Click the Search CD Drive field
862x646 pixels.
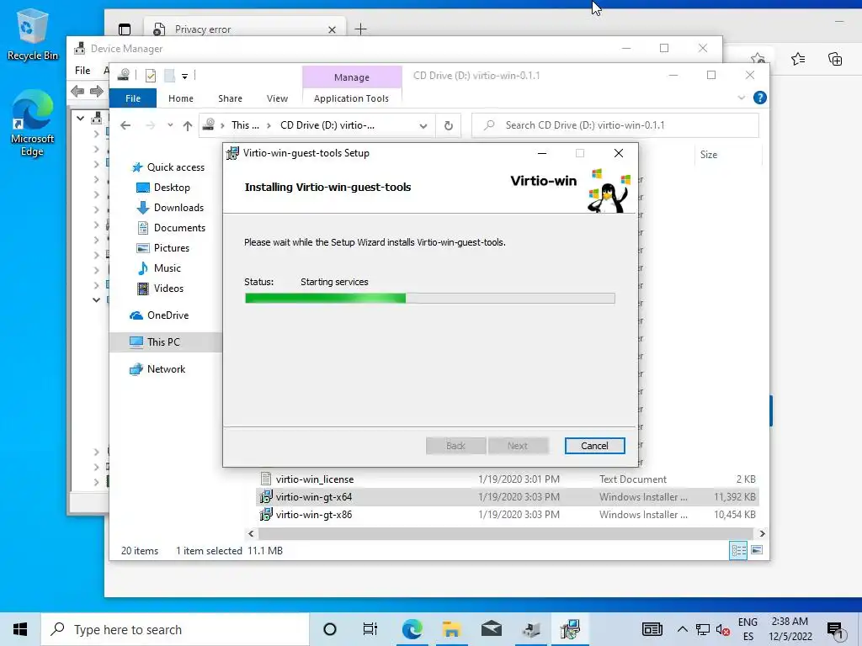615,125
